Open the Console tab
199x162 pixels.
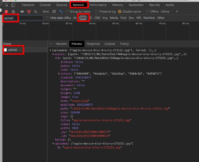(x=45, y=5)
